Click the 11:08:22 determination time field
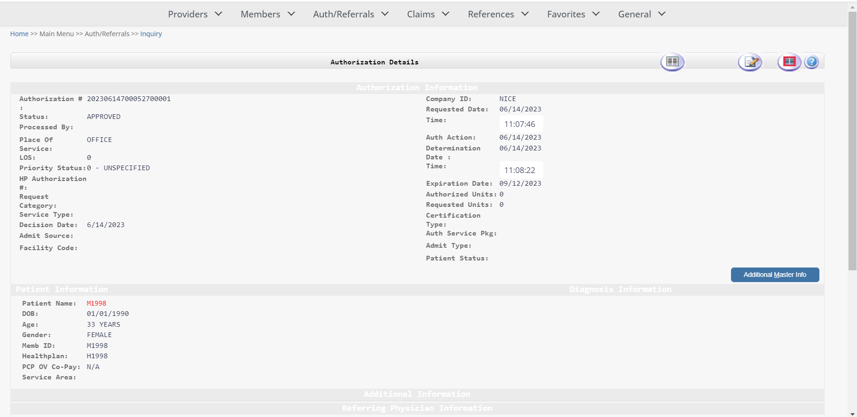Image resolution: width=857 pixels, height=417 pixels. [520, 170]
